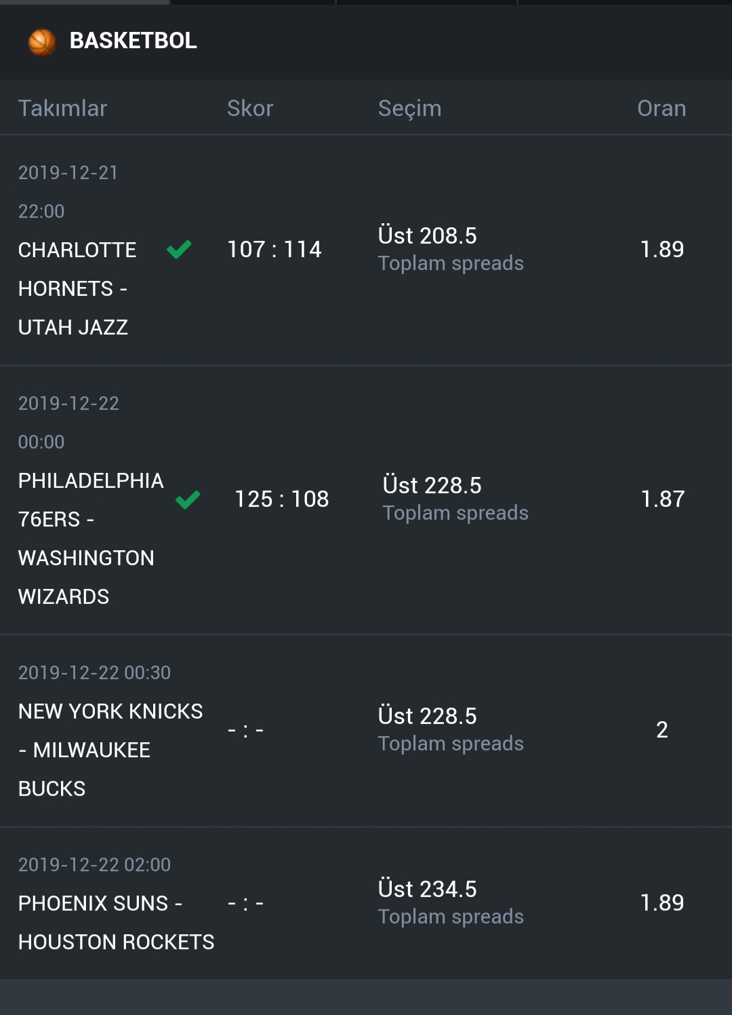Screen dimensions: 732x1015
Task: Click green checkmark next to Charlotte Hornets
Action: point(179,250)
